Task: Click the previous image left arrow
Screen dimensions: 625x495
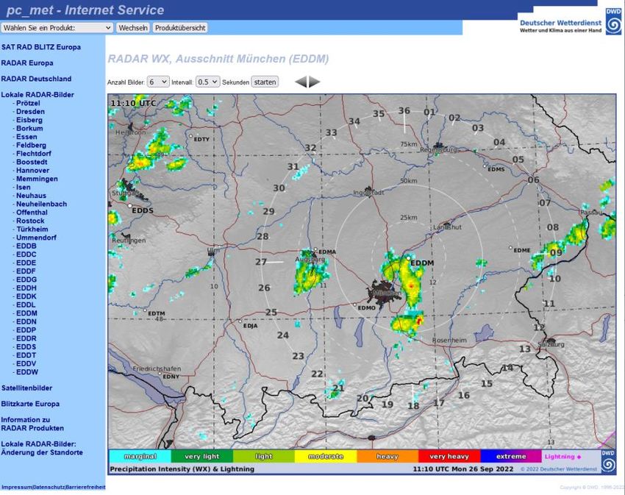Action: 300,82
